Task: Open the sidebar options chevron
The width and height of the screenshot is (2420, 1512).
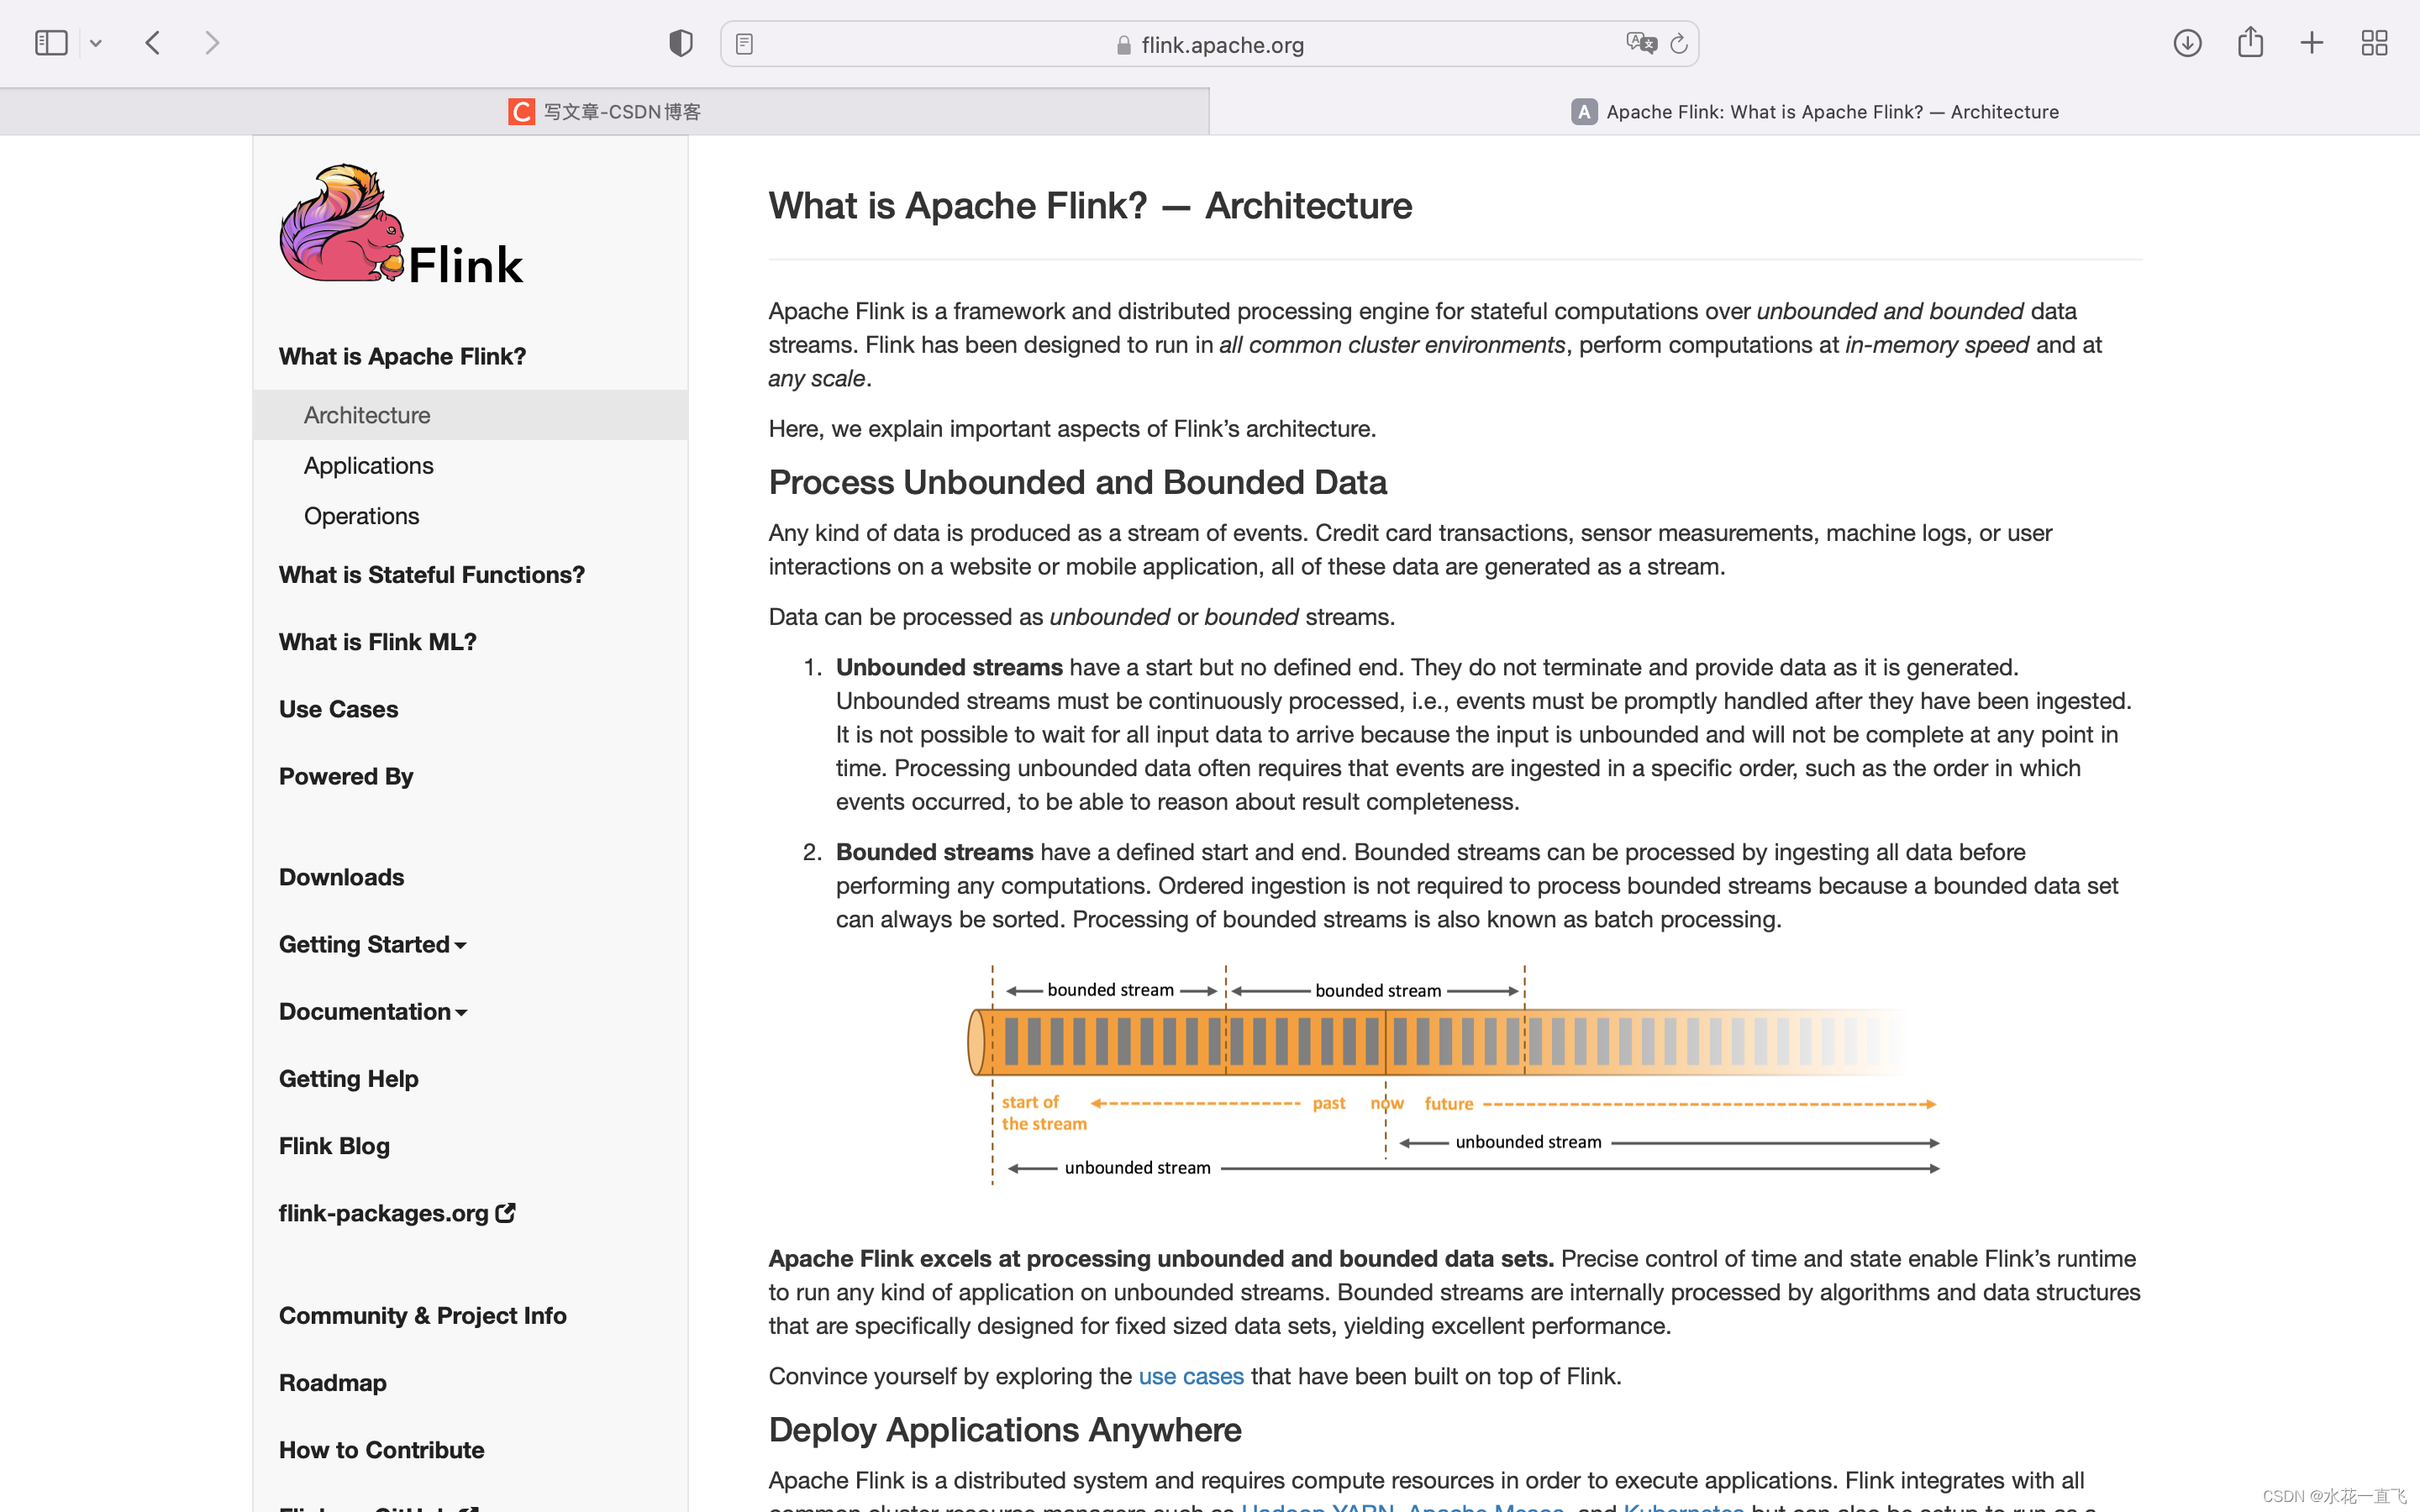Action: pos(96,43)
